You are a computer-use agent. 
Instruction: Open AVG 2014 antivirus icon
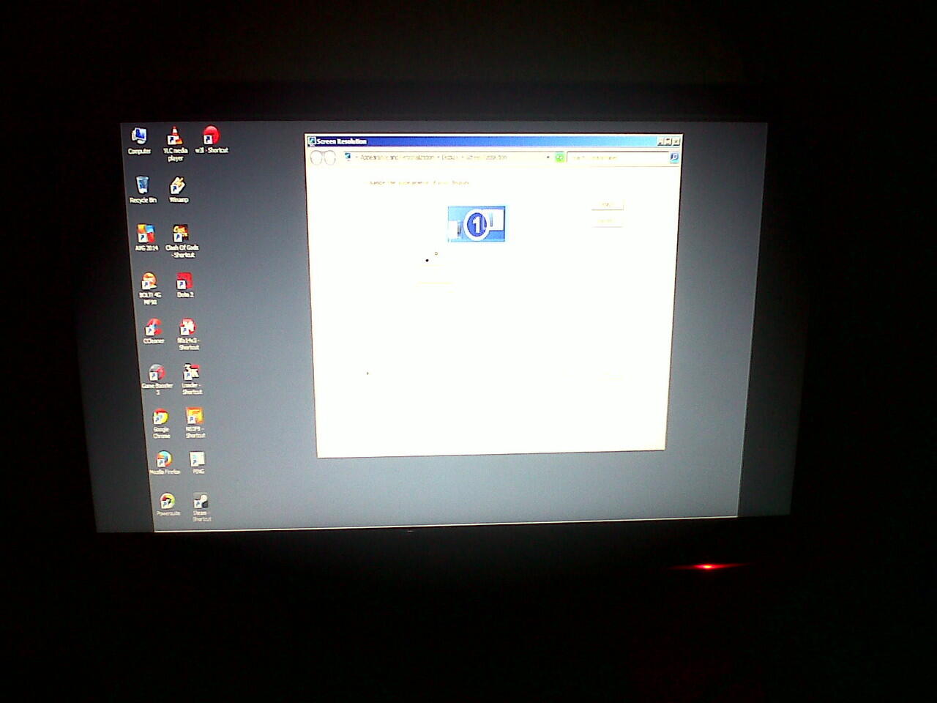146,238
